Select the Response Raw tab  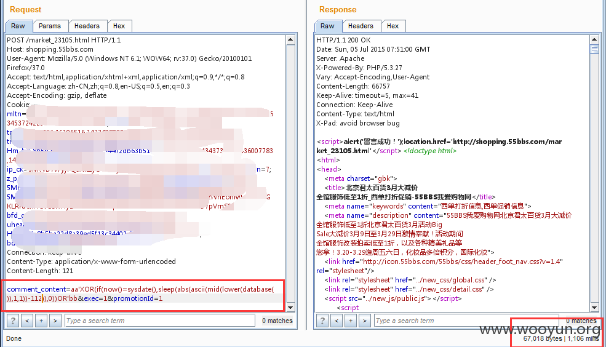point(327,26)
